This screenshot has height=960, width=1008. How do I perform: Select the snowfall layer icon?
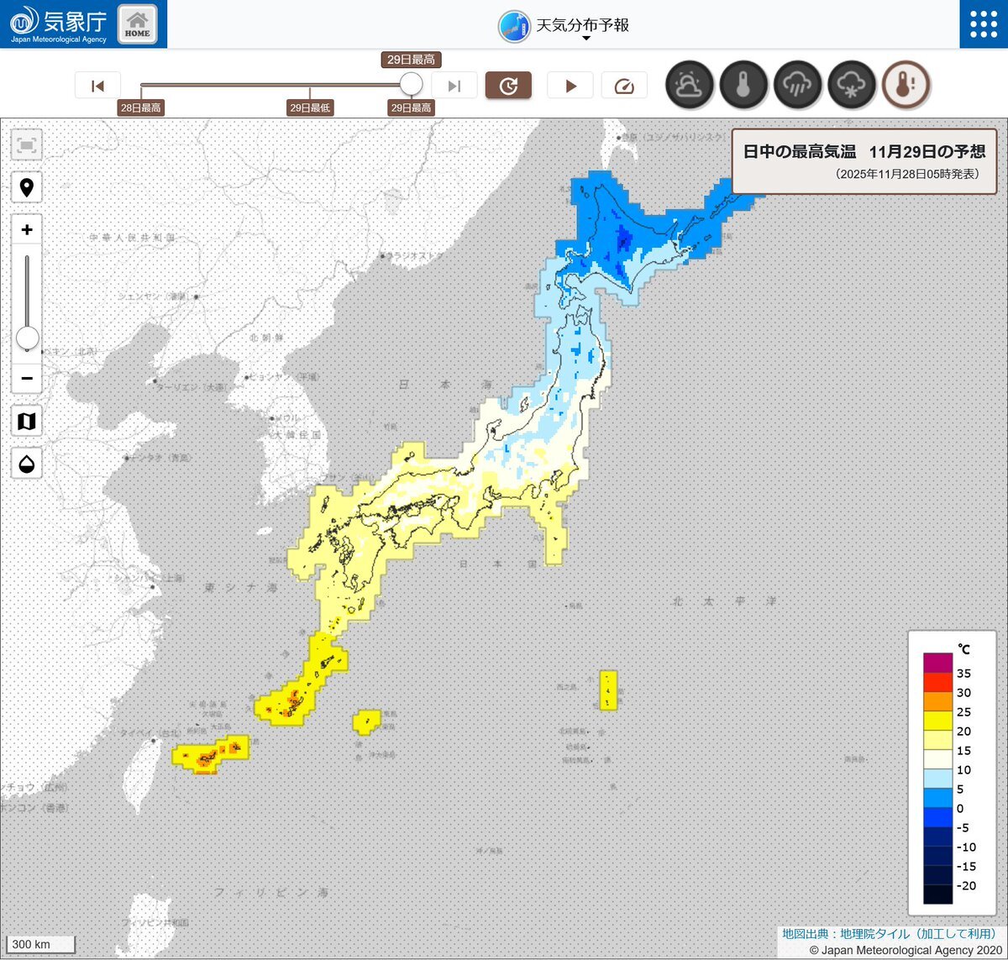point(851,85)
